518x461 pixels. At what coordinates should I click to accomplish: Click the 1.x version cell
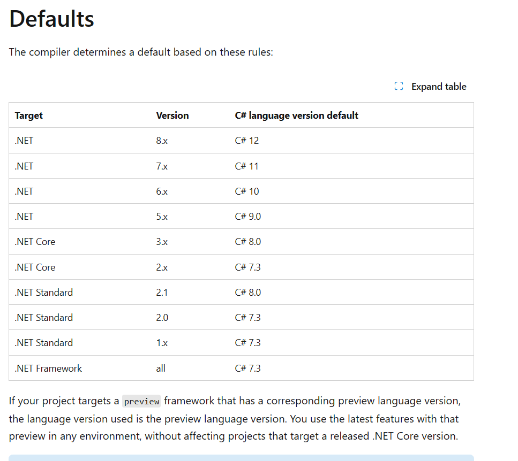coord(162,343)
